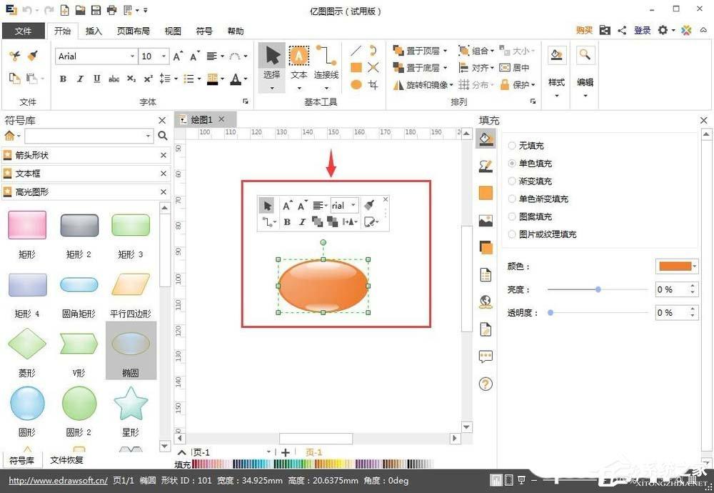Open 保护 protect dropdown

tap(533, 85)
